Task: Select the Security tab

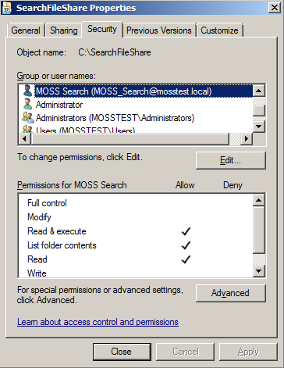Action: pyautogui.click(x=102, y=29)
